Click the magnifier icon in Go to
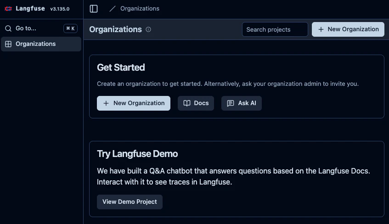389x224 pixels. click(8, 28)
